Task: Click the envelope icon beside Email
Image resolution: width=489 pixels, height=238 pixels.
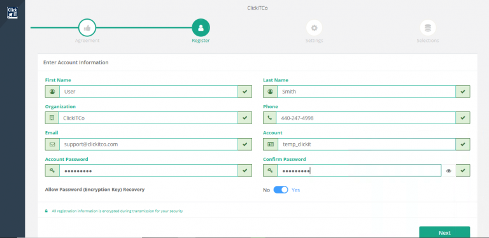Action: click(52, 144)
